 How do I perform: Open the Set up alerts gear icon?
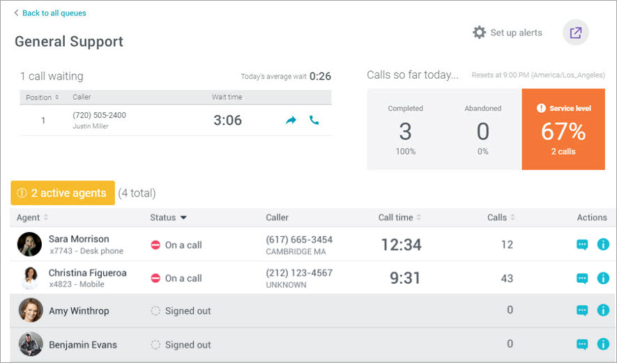(479, 32)
